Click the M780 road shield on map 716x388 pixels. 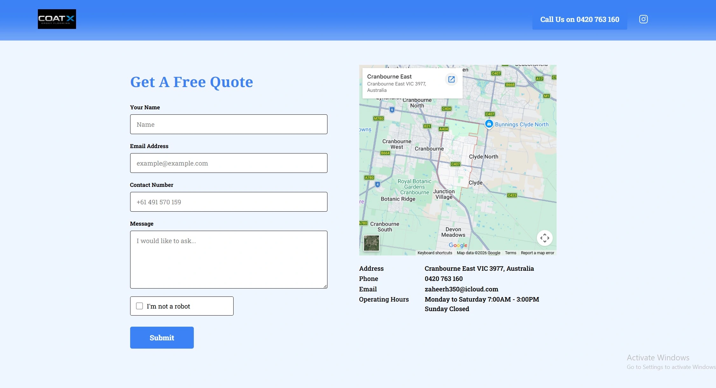379,119
